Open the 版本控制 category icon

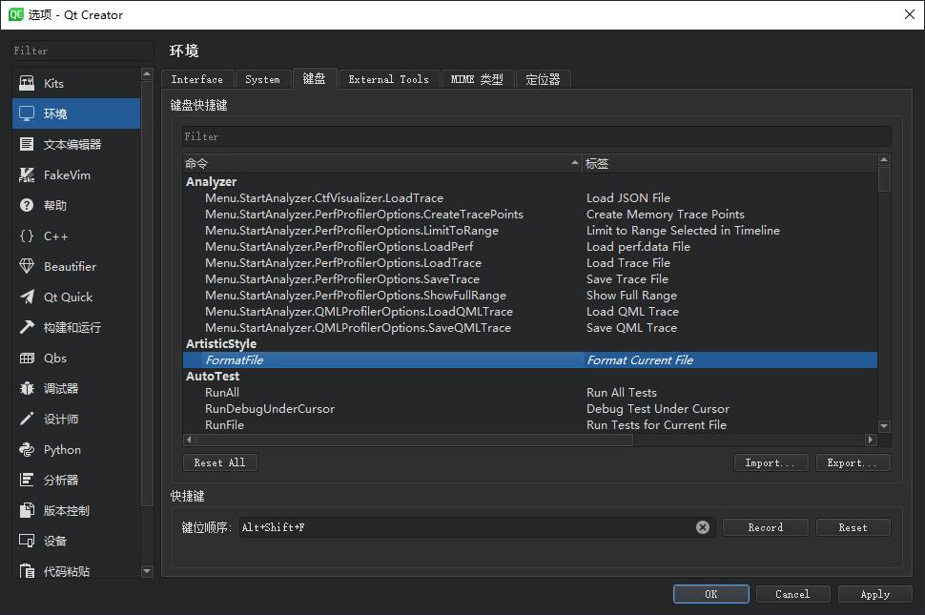pyautogui.click(x=27, y=511)
